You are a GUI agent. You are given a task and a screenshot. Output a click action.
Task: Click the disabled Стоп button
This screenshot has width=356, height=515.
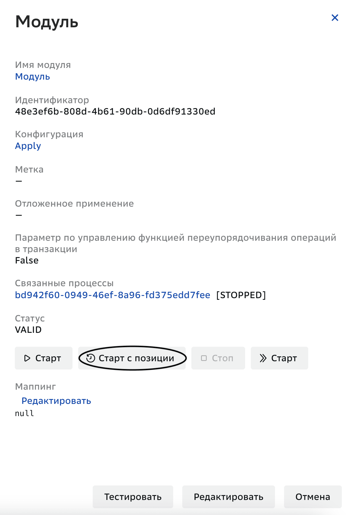coord(218,358)
